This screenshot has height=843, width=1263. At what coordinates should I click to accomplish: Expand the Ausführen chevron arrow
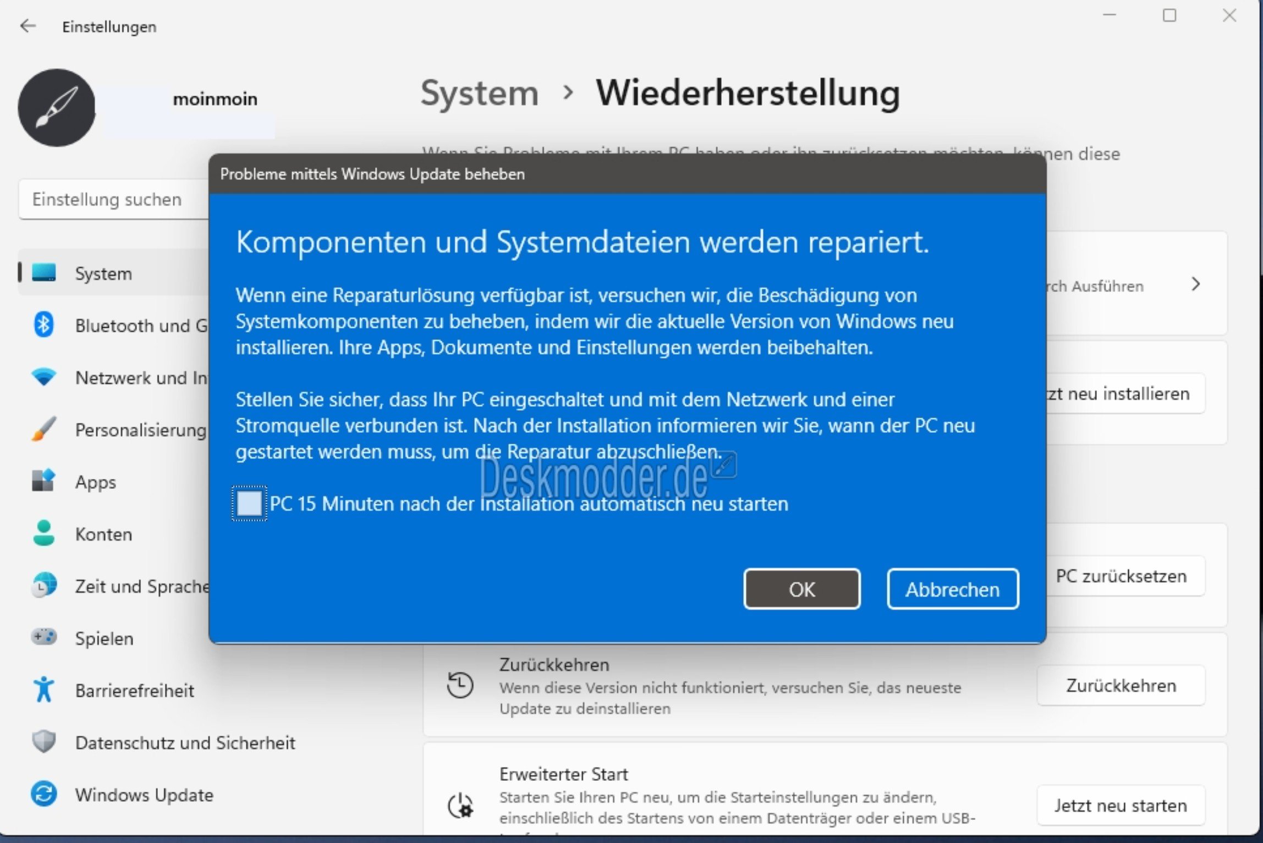pyautogui.click(x=1195, y=284)
